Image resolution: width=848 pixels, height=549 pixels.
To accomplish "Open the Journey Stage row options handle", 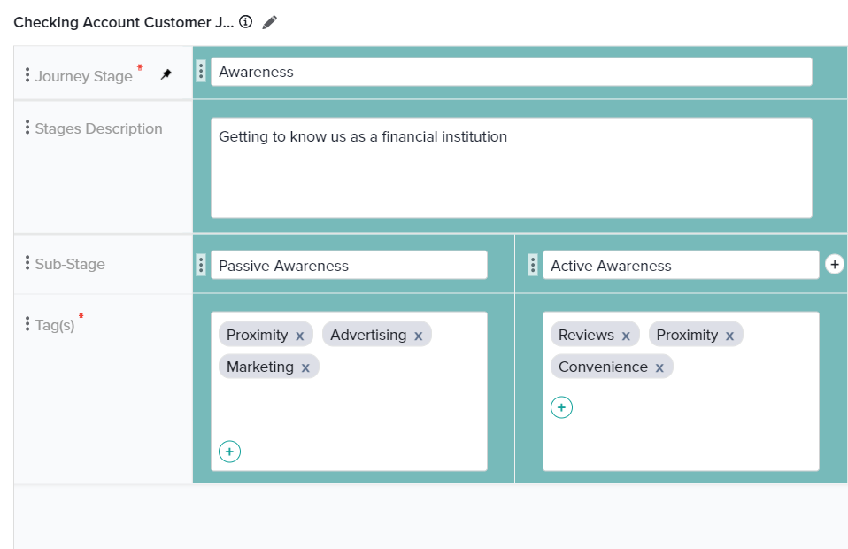I will [x=27, y=75].
